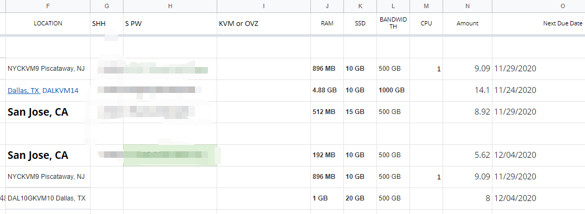Select the 11/24/2020 due date cell

pos(539,90)
